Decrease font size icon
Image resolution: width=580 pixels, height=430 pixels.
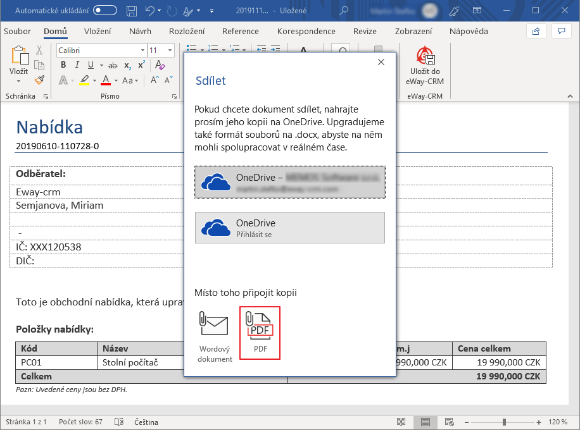(x=168, y=80)
